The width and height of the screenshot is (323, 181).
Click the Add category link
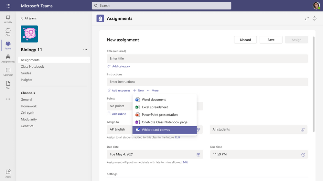[121, 66]
